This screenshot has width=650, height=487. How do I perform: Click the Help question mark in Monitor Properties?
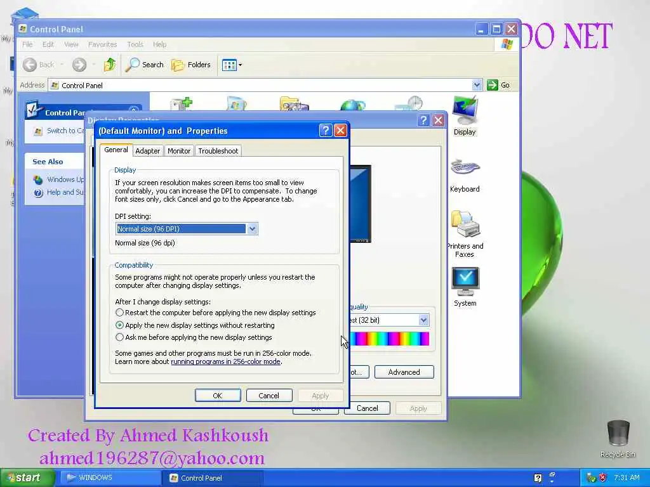(326, 131)
